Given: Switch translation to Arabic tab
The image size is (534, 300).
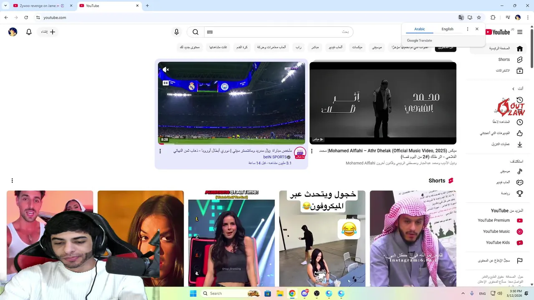Looking at the screenshot, I should [420, 29].
